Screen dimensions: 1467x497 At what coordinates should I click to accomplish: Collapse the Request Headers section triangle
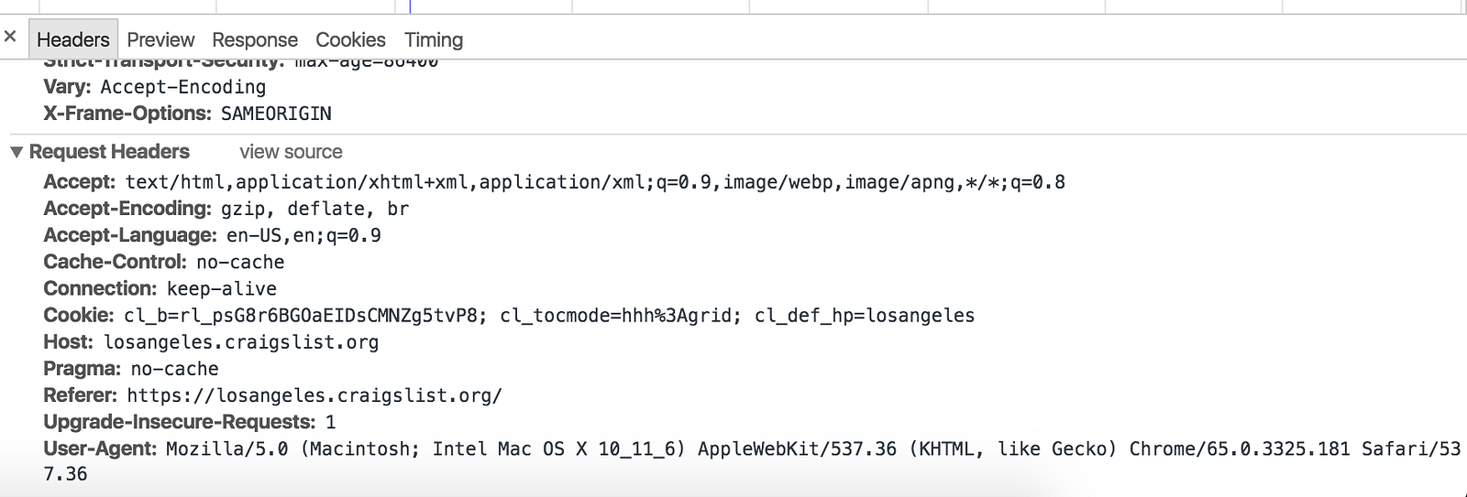pos(17,152)
